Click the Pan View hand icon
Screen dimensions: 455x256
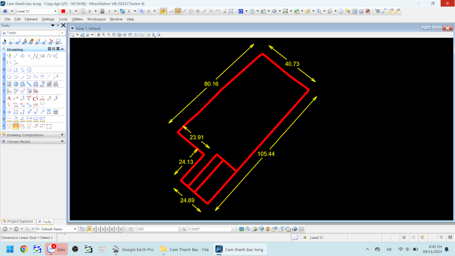130,35
